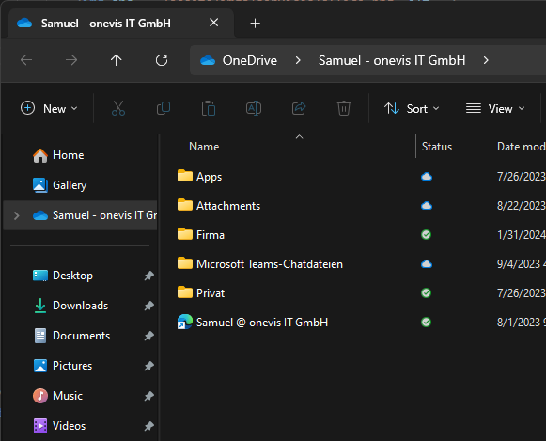Image resolution: width=546 pixels, height=441 pixels.
Task: Open Pictures in quick access
Action: pyautogui.click(x=63, y=366)
